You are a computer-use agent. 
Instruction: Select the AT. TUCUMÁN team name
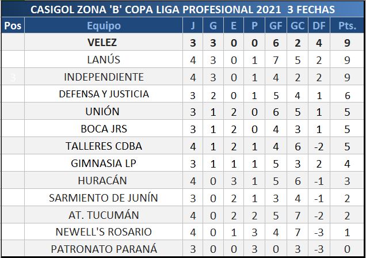point(104,215)
